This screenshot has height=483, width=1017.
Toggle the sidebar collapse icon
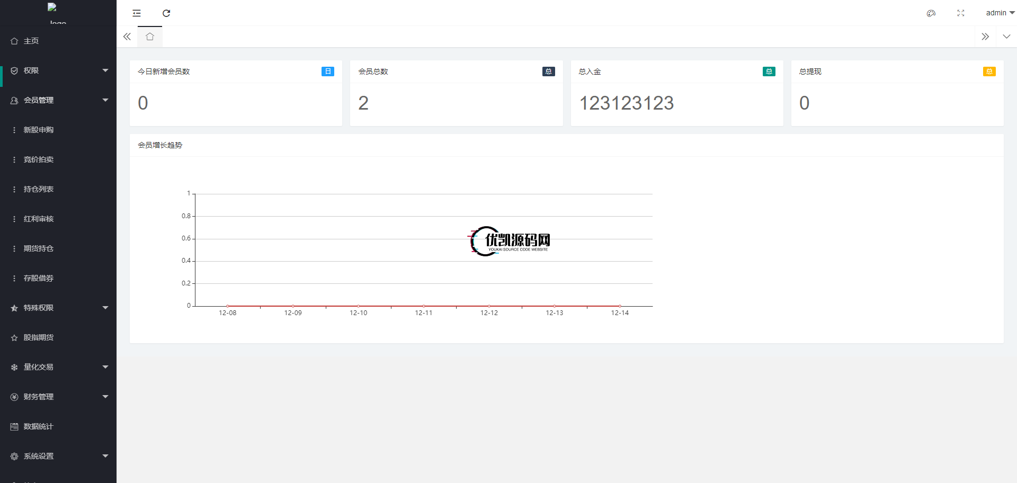coord(137,13)
